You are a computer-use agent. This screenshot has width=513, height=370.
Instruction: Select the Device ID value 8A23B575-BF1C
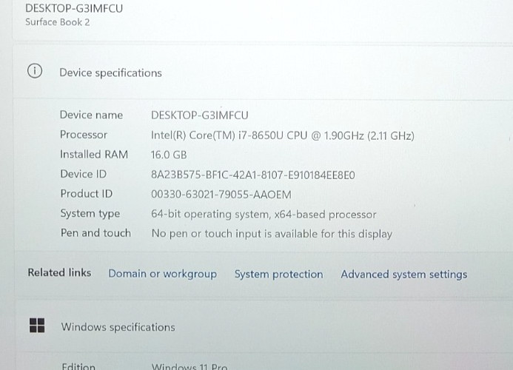pyautogui.click(x=253, y=175)
